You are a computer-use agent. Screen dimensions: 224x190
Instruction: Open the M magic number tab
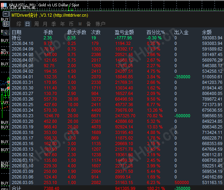point(80,24)
